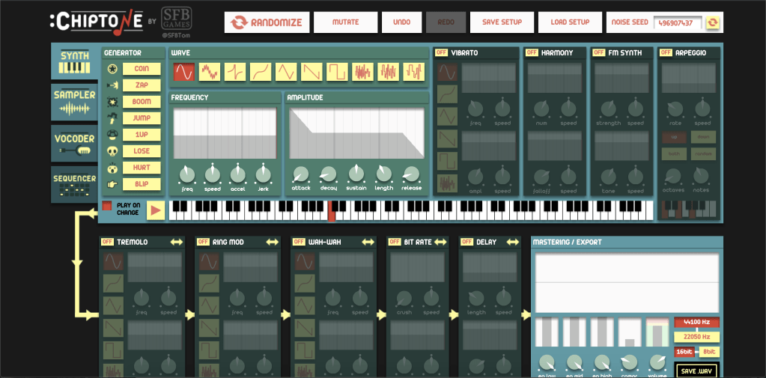
Task: Enable the FM Synth effect toggle
Action: 598,52
